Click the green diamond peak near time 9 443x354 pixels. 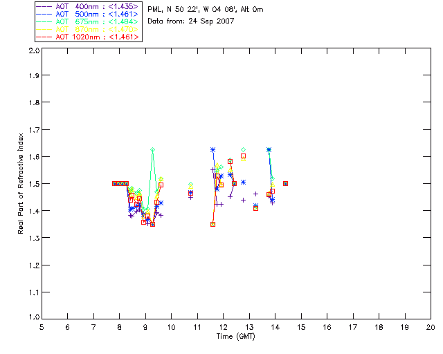point(152,149)
